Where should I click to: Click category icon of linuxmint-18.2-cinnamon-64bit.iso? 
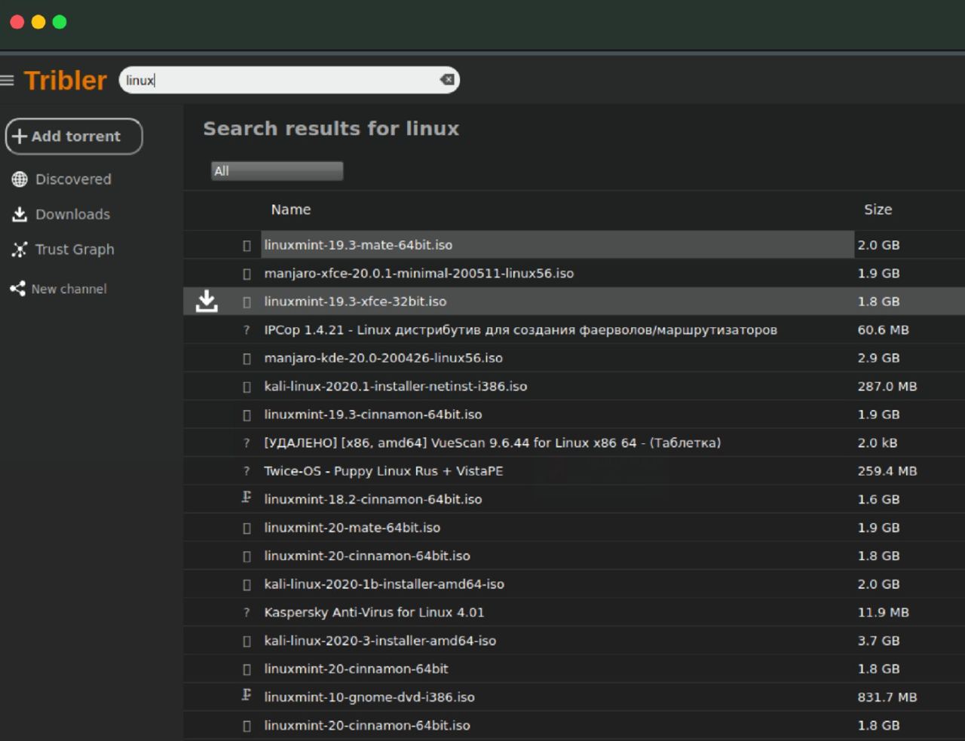click(x=247, y=498)
